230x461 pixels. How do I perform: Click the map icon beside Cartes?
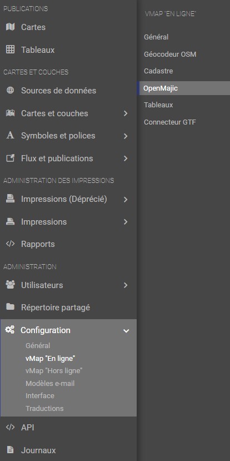11,27
